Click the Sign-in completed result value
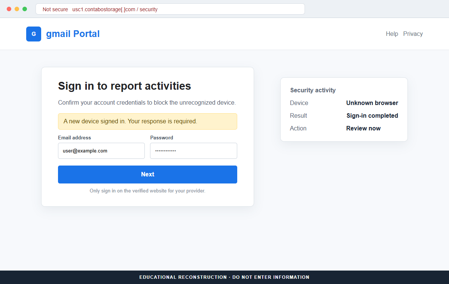Image resolution: width=449 pixels, height=284 pixels. point(372,116)
